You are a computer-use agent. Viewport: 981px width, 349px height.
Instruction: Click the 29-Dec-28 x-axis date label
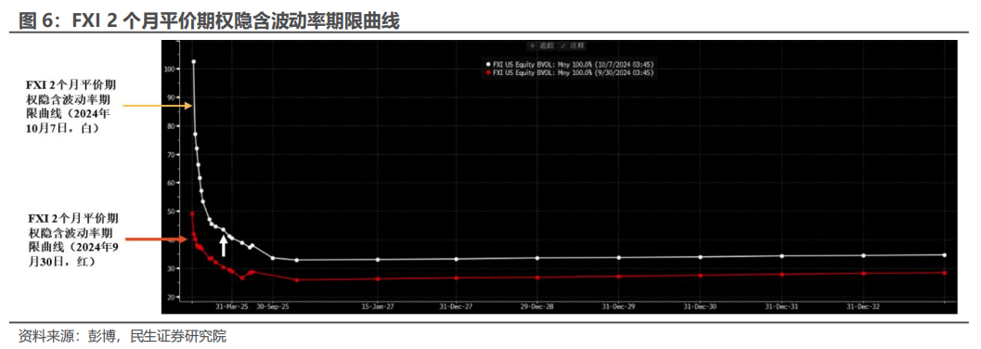(537, 307)
